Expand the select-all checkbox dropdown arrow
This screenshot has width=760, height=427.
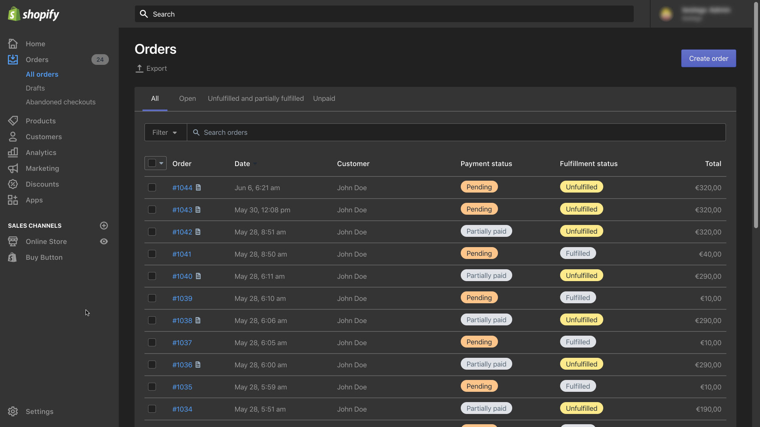[x=161, y=162]
